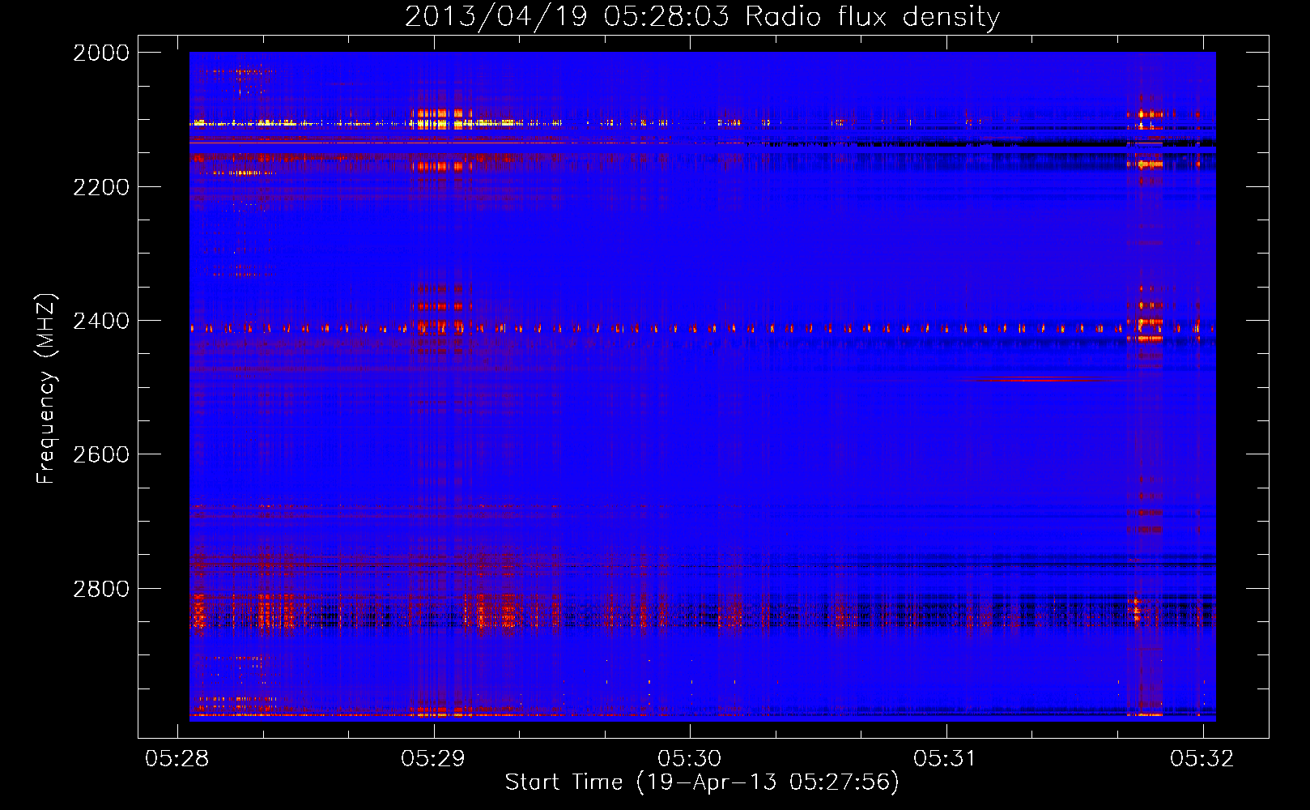Click the 05:32 time tick label
The image size is (1310, 810).
[1202, 758]
